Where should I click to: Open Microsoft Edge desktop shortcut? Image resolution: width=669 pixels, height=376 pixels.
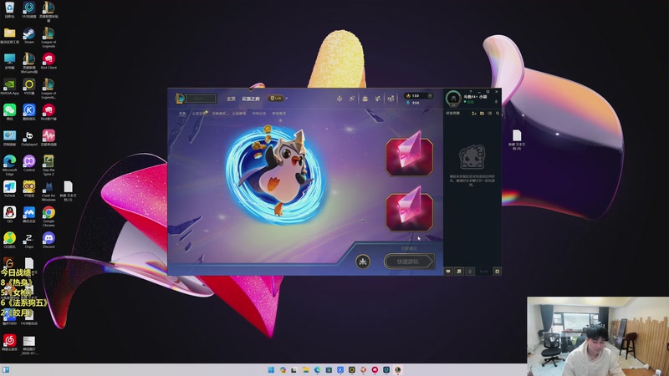click(9, 165)
